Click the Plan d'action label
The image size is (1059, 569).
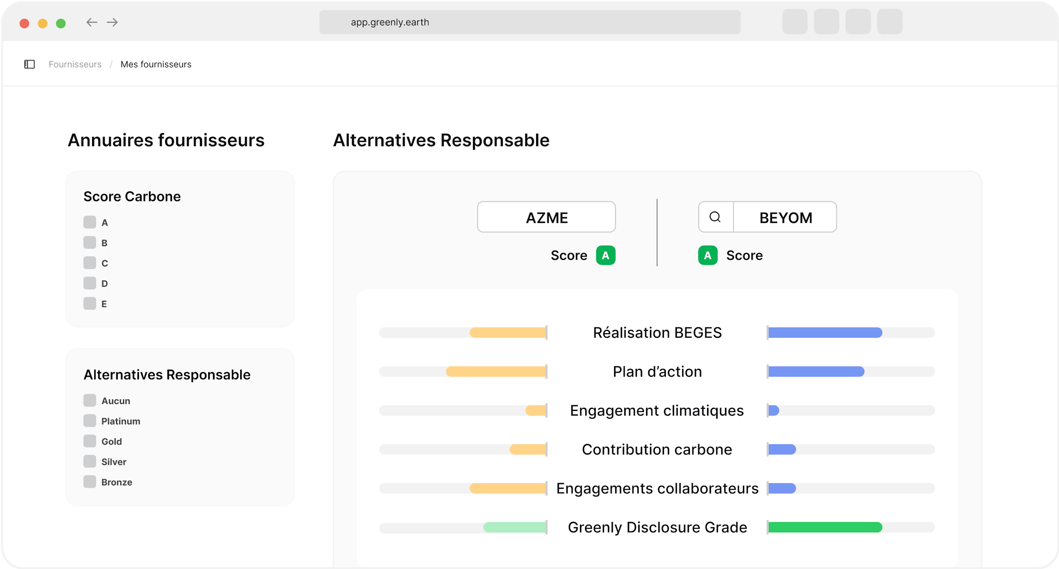coord(657,372)
